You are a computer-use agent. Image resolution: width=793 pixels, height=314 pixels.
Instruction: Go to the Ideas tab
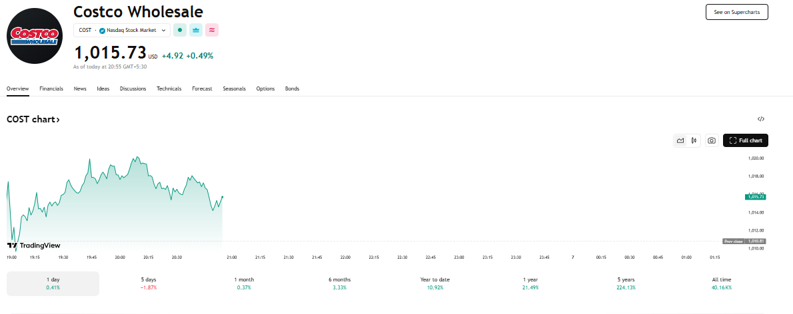(103, 88)
